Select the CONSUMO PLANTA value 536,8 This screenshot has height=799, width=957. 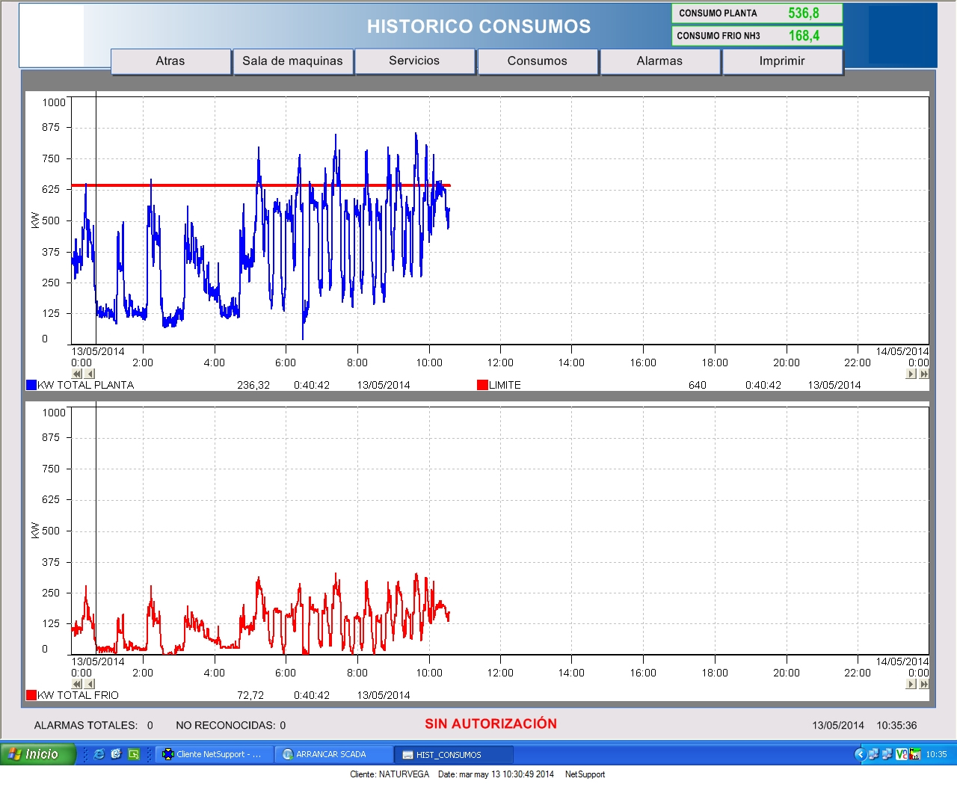click(804, 13)
